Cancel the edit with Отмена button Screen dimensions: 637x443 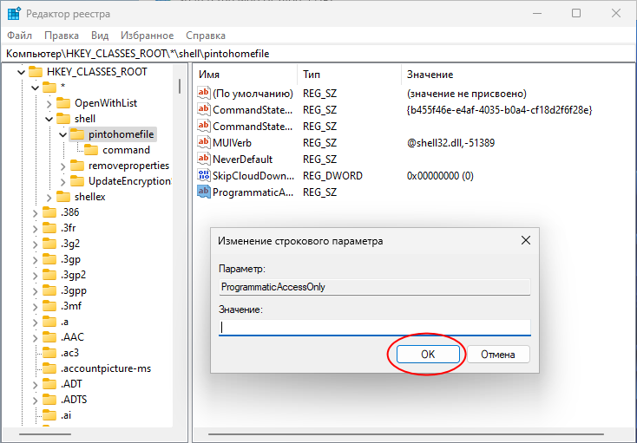[498, 355]
